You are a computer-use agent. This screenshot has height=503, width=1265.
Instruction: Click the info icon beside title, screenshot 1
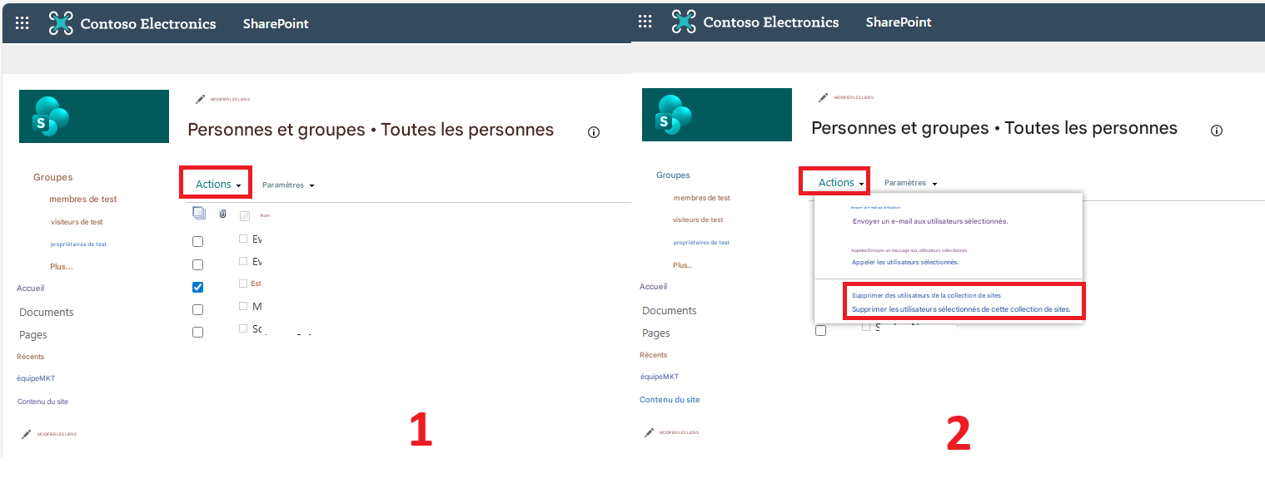coord(594,132)
